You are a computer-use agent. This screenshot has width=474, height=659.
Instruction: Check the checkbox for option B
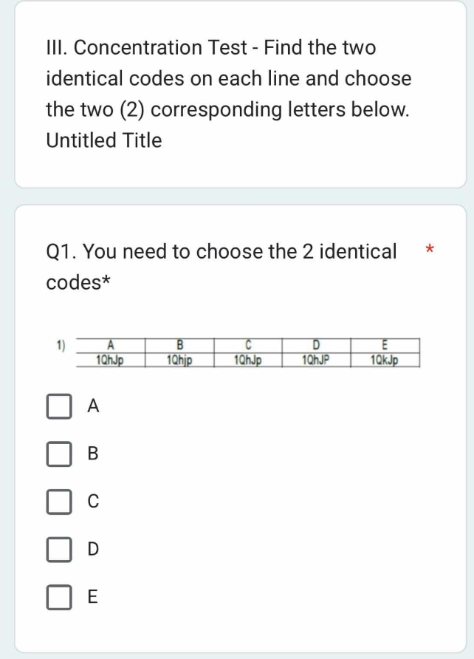coord(58,453)
